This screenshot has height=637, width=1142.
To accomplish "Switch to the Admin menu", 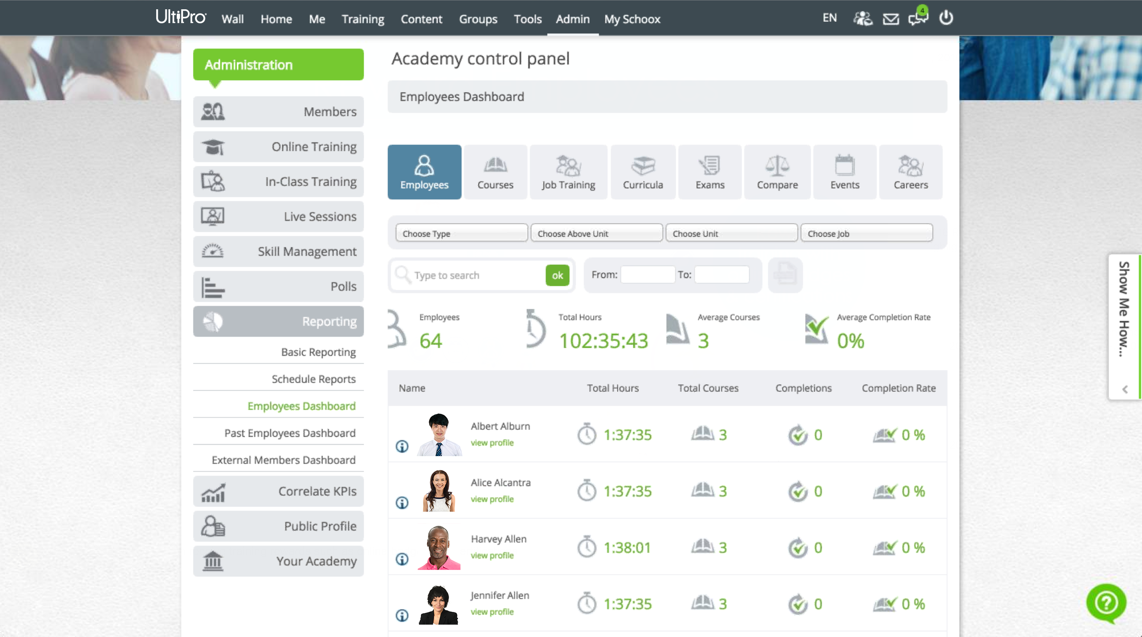I will click(573, 19).
